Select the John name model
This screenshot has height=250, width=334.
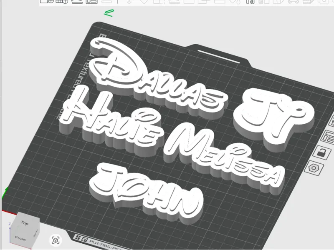[x=147, y=191]
